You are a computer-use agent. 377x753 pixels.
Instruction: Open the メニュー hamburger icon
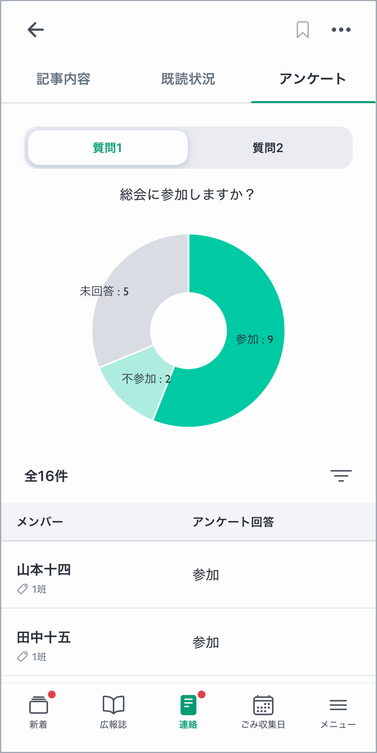338,711
